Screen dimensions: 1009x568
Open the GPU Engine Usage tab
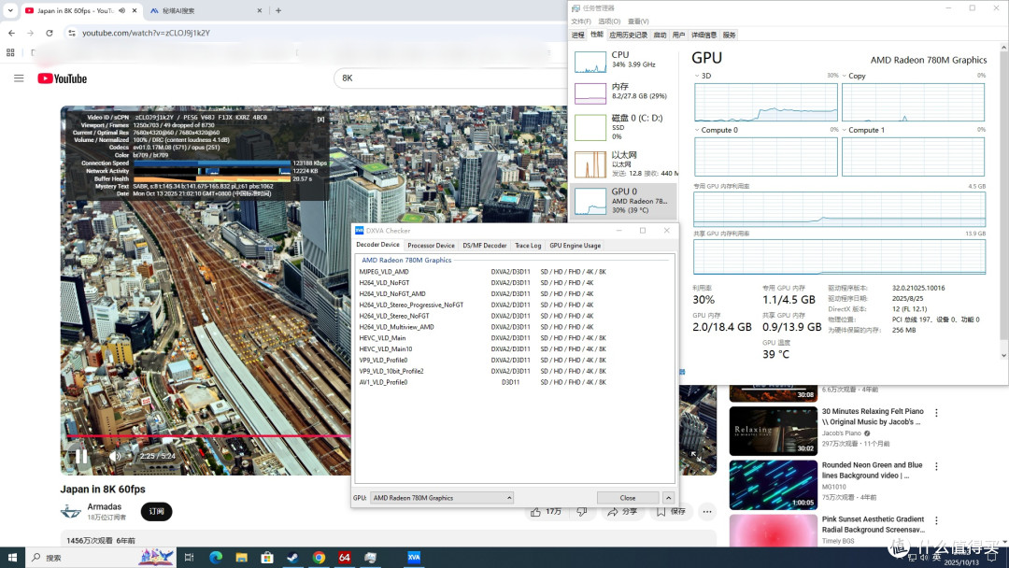(x=575, y=245)
